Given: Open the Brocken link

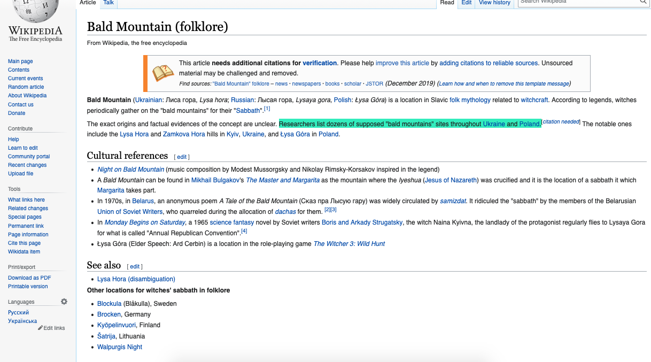Looking at the screenshot, I should coord(109,314).
